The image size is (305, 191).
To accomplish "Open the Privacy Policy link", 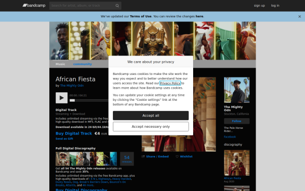I will coord(170,83).
